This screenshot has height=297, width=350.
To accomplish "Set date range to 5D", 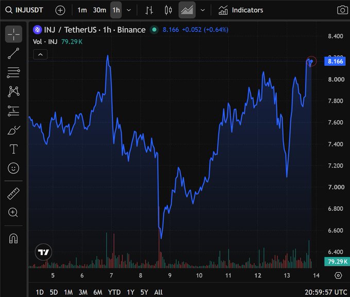I will (54, 292).
